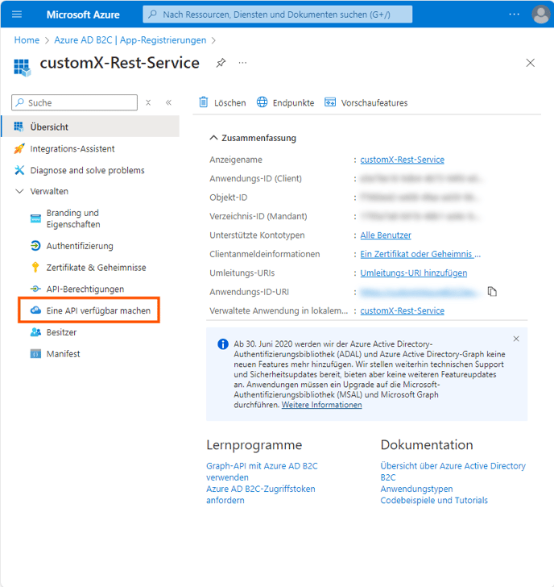Open Übersicht über Azure Active Directory B2C
The width and height of the screenshot is (554, 587).
coord(453,472)
